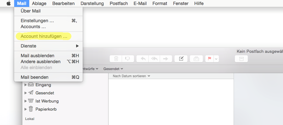
Task: Select the Ist Werbung mailbox label
Action: (47, 101)
